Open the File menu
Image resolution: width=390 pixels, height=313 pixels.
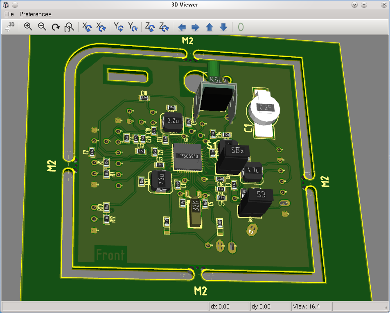point(9,14)
